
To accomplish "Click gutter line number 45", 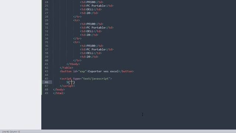I will coord(46,79).
